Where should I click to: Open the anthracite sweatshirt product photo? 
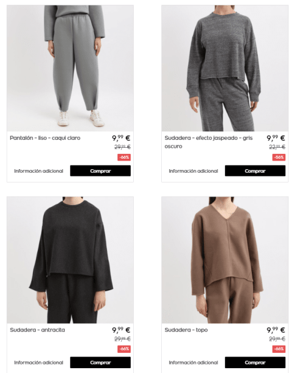[x=70, y=260]
